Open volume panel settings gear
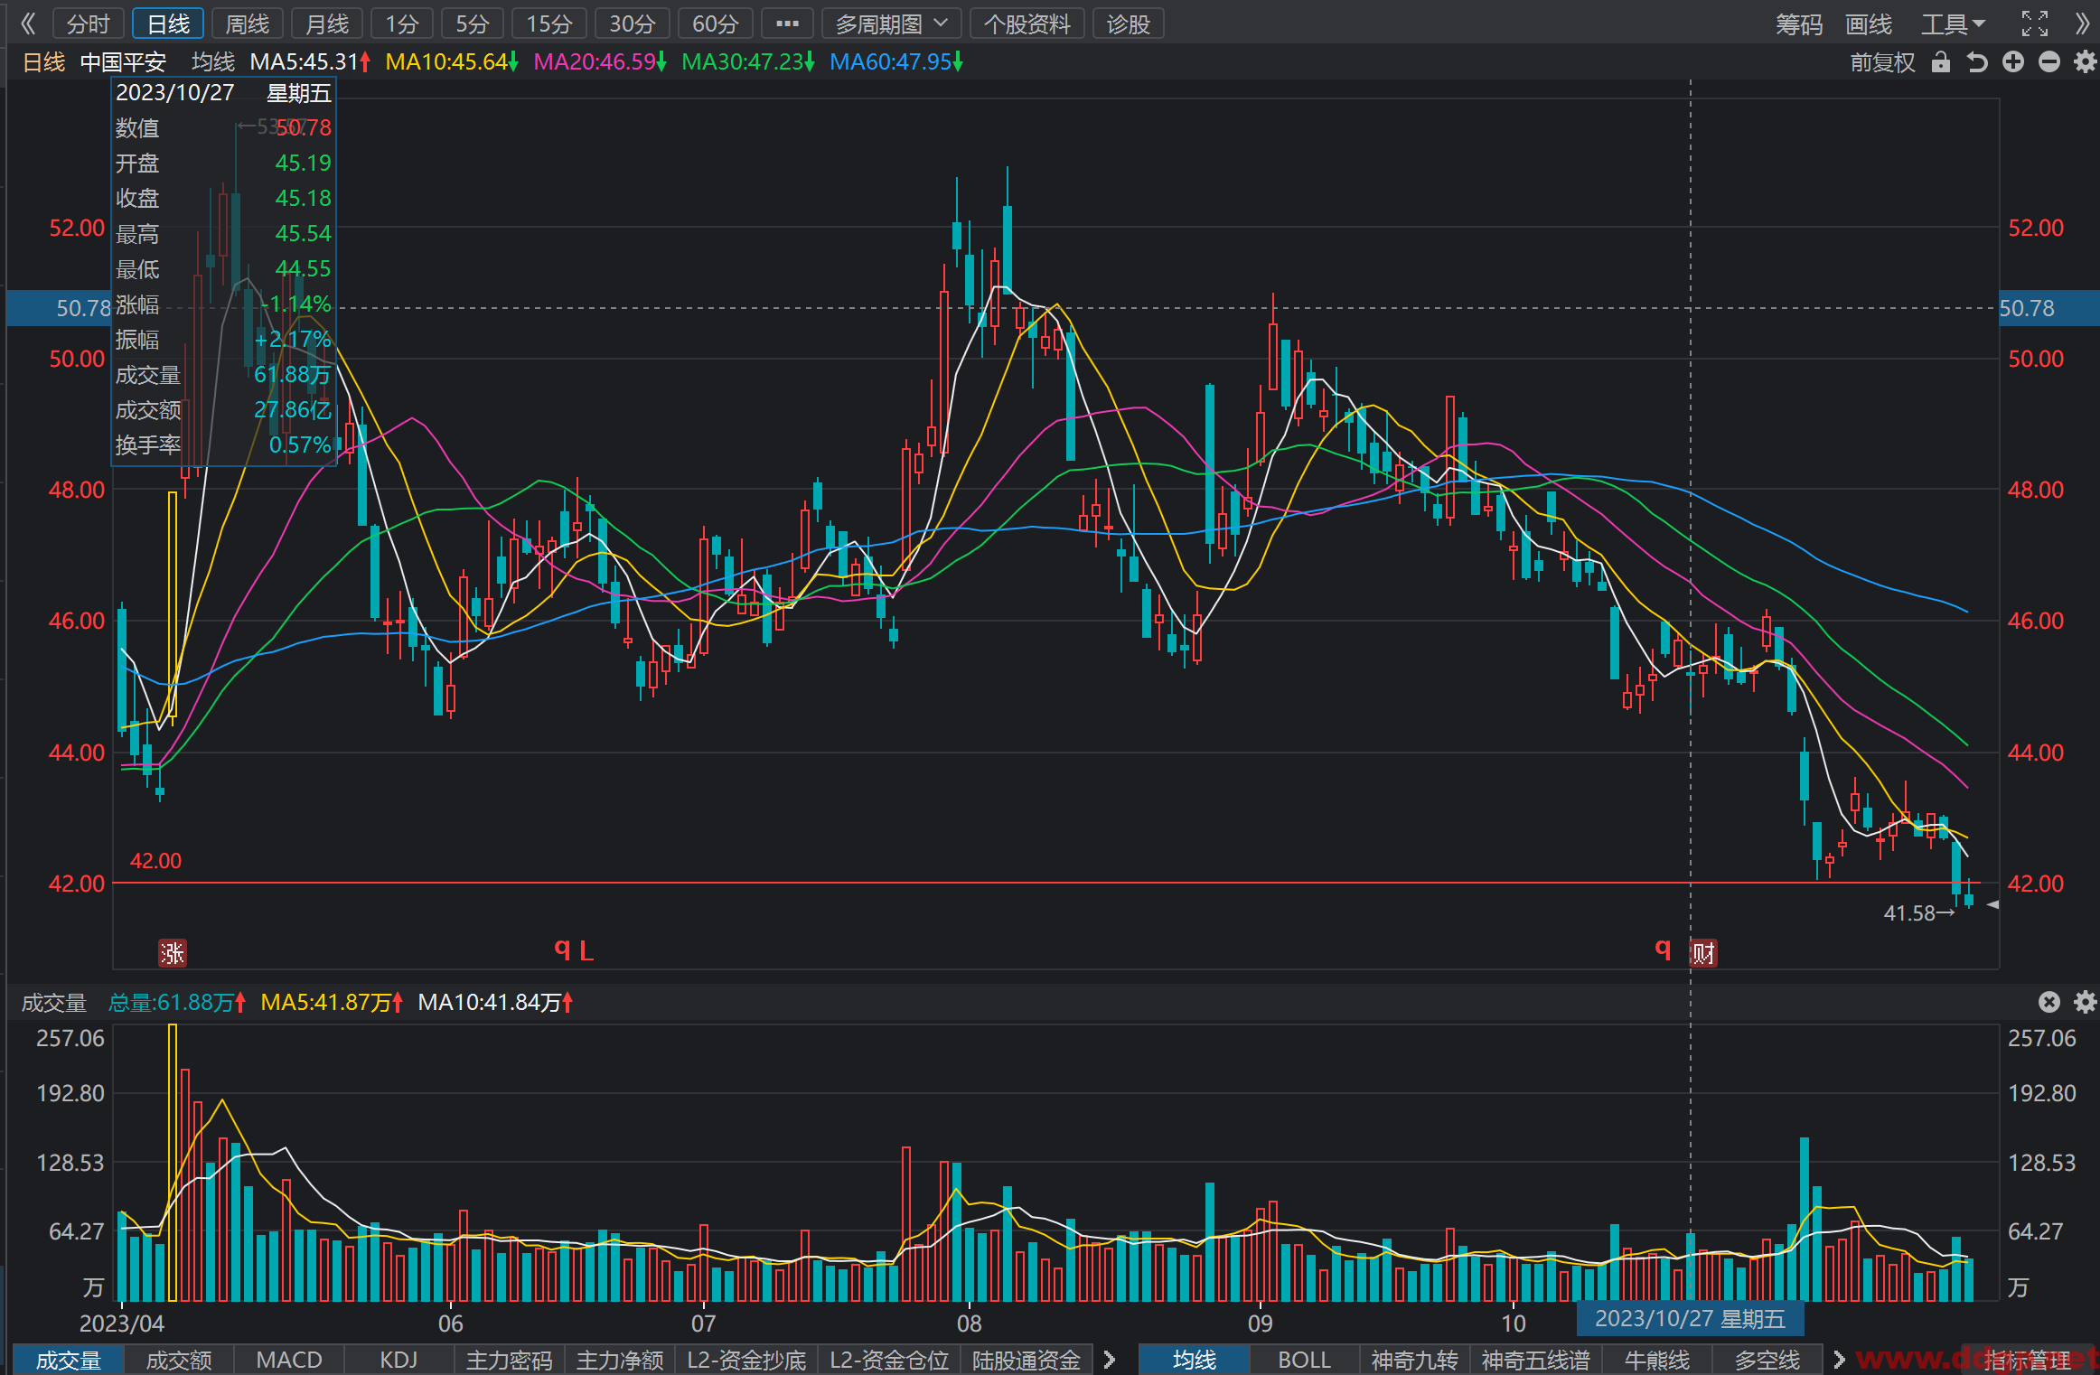The height and width of the screenshot is (1375, 2100). click(x=2085, y=1002)
